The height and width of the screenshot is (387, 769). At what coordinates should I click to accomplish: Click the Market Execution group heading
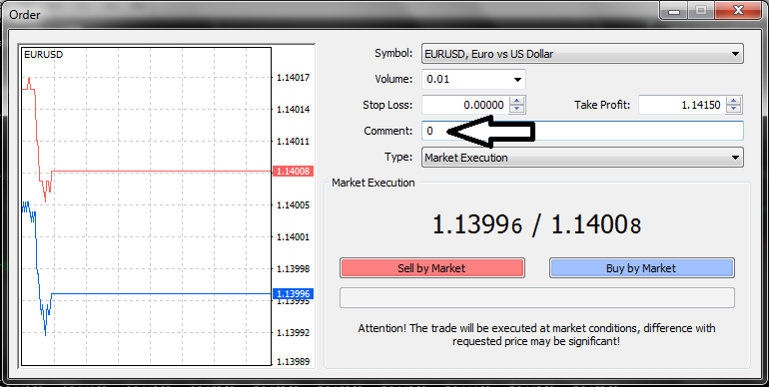[374, 183]
